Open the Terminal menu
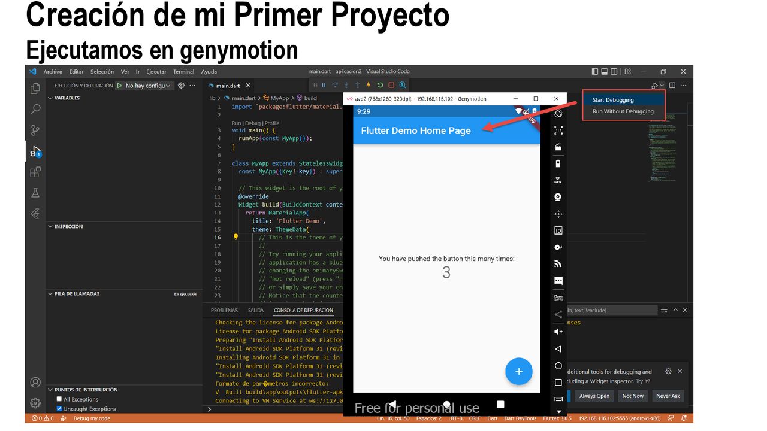This screenshot has width=767, height=431. tap(184, 71)
